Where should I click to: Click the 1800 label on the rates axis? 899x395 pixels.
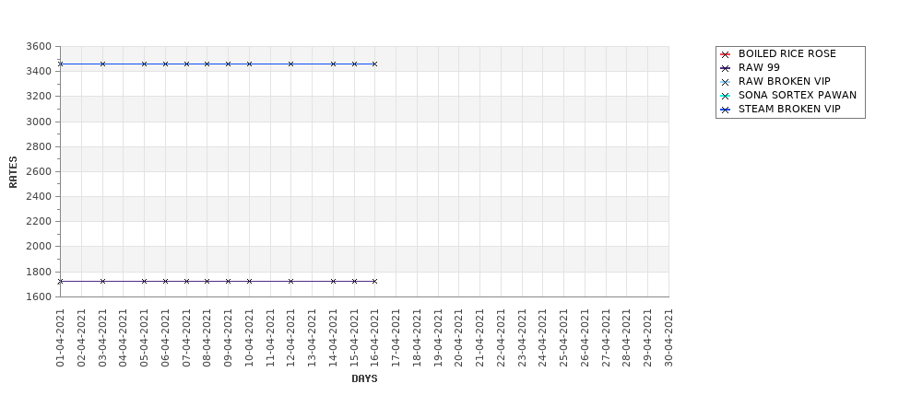tap(39, 272)
